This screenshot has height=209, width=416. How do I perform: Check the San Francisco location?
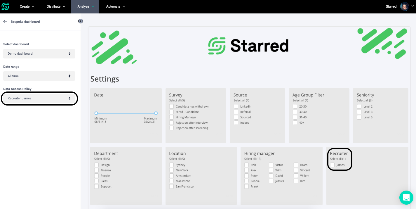coord(172,186)
